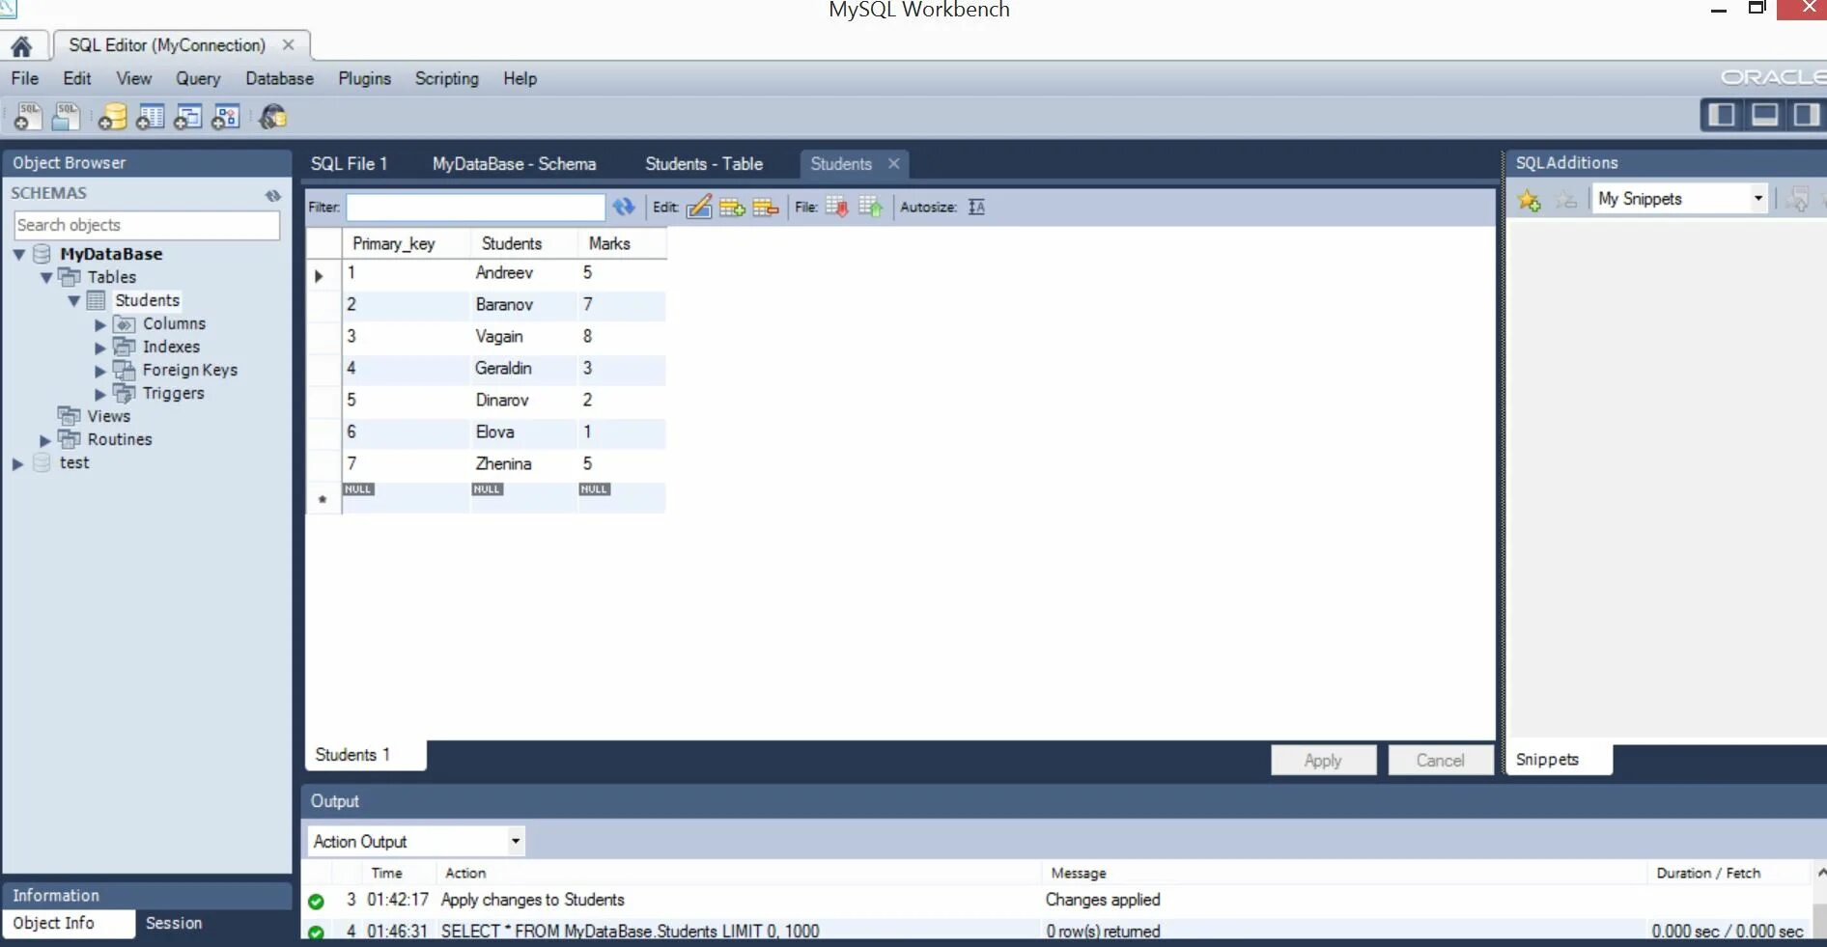Image resolution: width=1827 pixels, height=947 pixels.
Task: Delete the selected row
Action: point(766,207)
